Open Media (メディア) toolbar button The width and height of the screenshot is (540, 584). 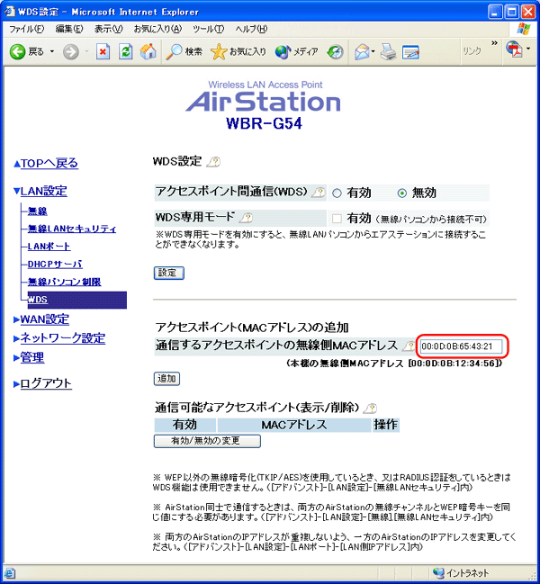point(297,51)
